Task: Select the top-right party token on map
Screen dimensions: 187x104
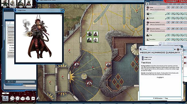Action: click(x=96, y=34)
